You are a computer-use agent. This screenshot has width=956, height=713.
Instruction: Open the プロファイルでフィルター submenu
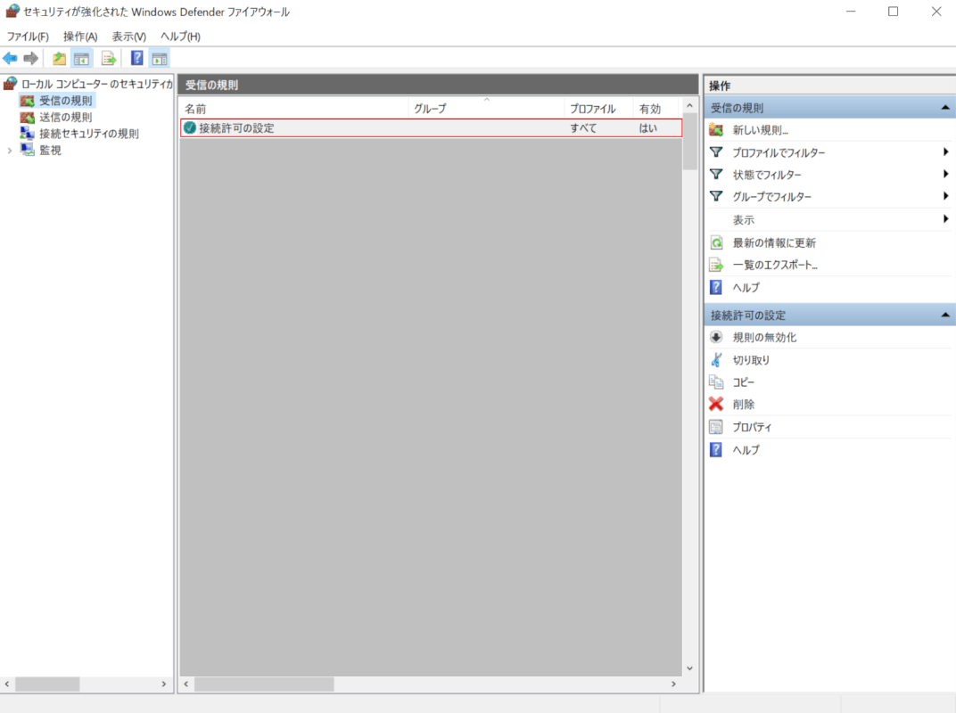(779, 152)
